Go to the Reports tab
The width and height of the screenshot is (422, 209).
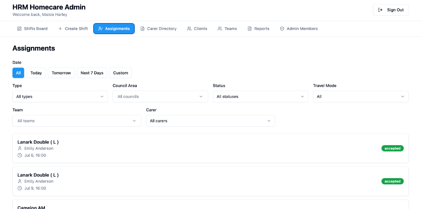pyautogui.click(x=258, y=29)
